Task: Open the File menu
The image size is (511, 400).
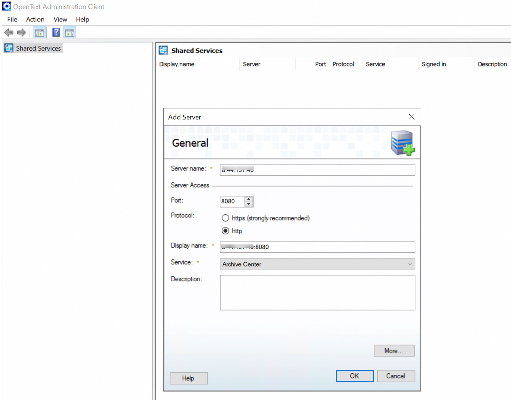Action: pos(12,19)
